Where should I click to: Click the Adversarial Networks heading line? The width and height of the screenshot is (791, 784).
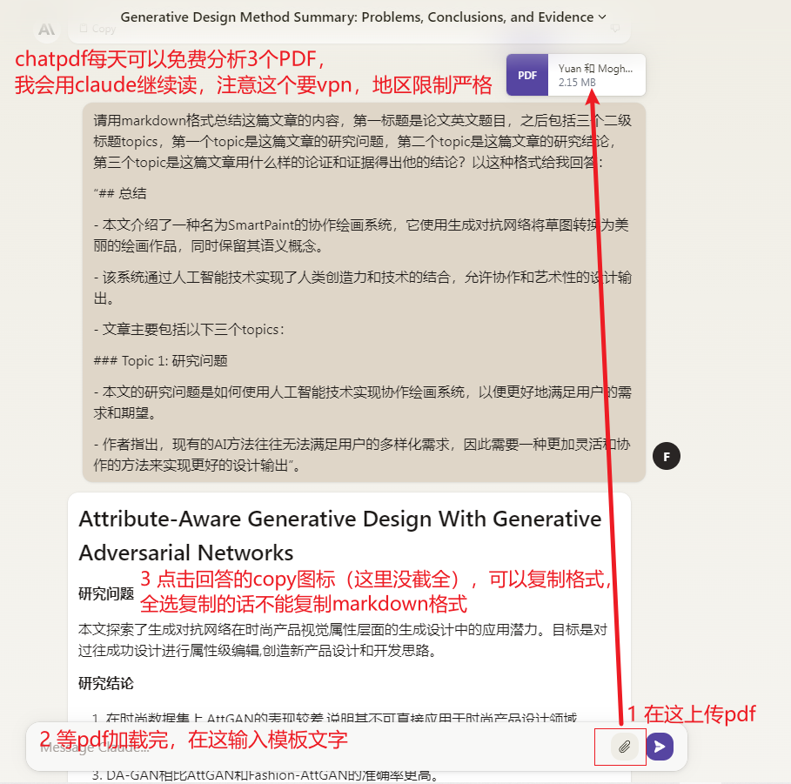(x=186, y=553)
